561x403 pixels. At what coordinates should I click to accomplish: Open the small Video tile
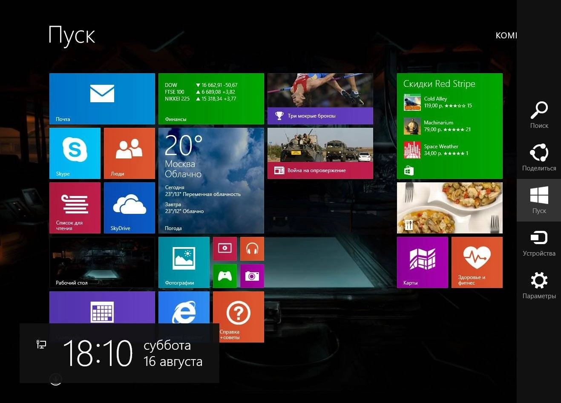(225, 249)
